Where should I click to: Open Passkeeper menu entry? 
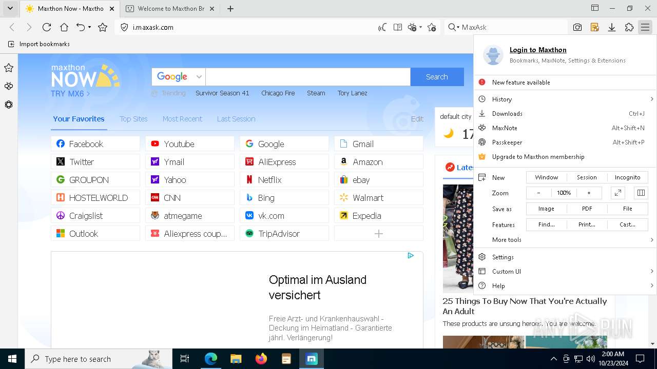pos(565,142)
